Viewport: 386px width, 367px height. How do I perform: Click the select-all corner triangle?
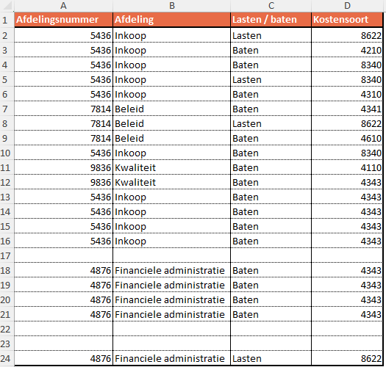coord(7,6)
